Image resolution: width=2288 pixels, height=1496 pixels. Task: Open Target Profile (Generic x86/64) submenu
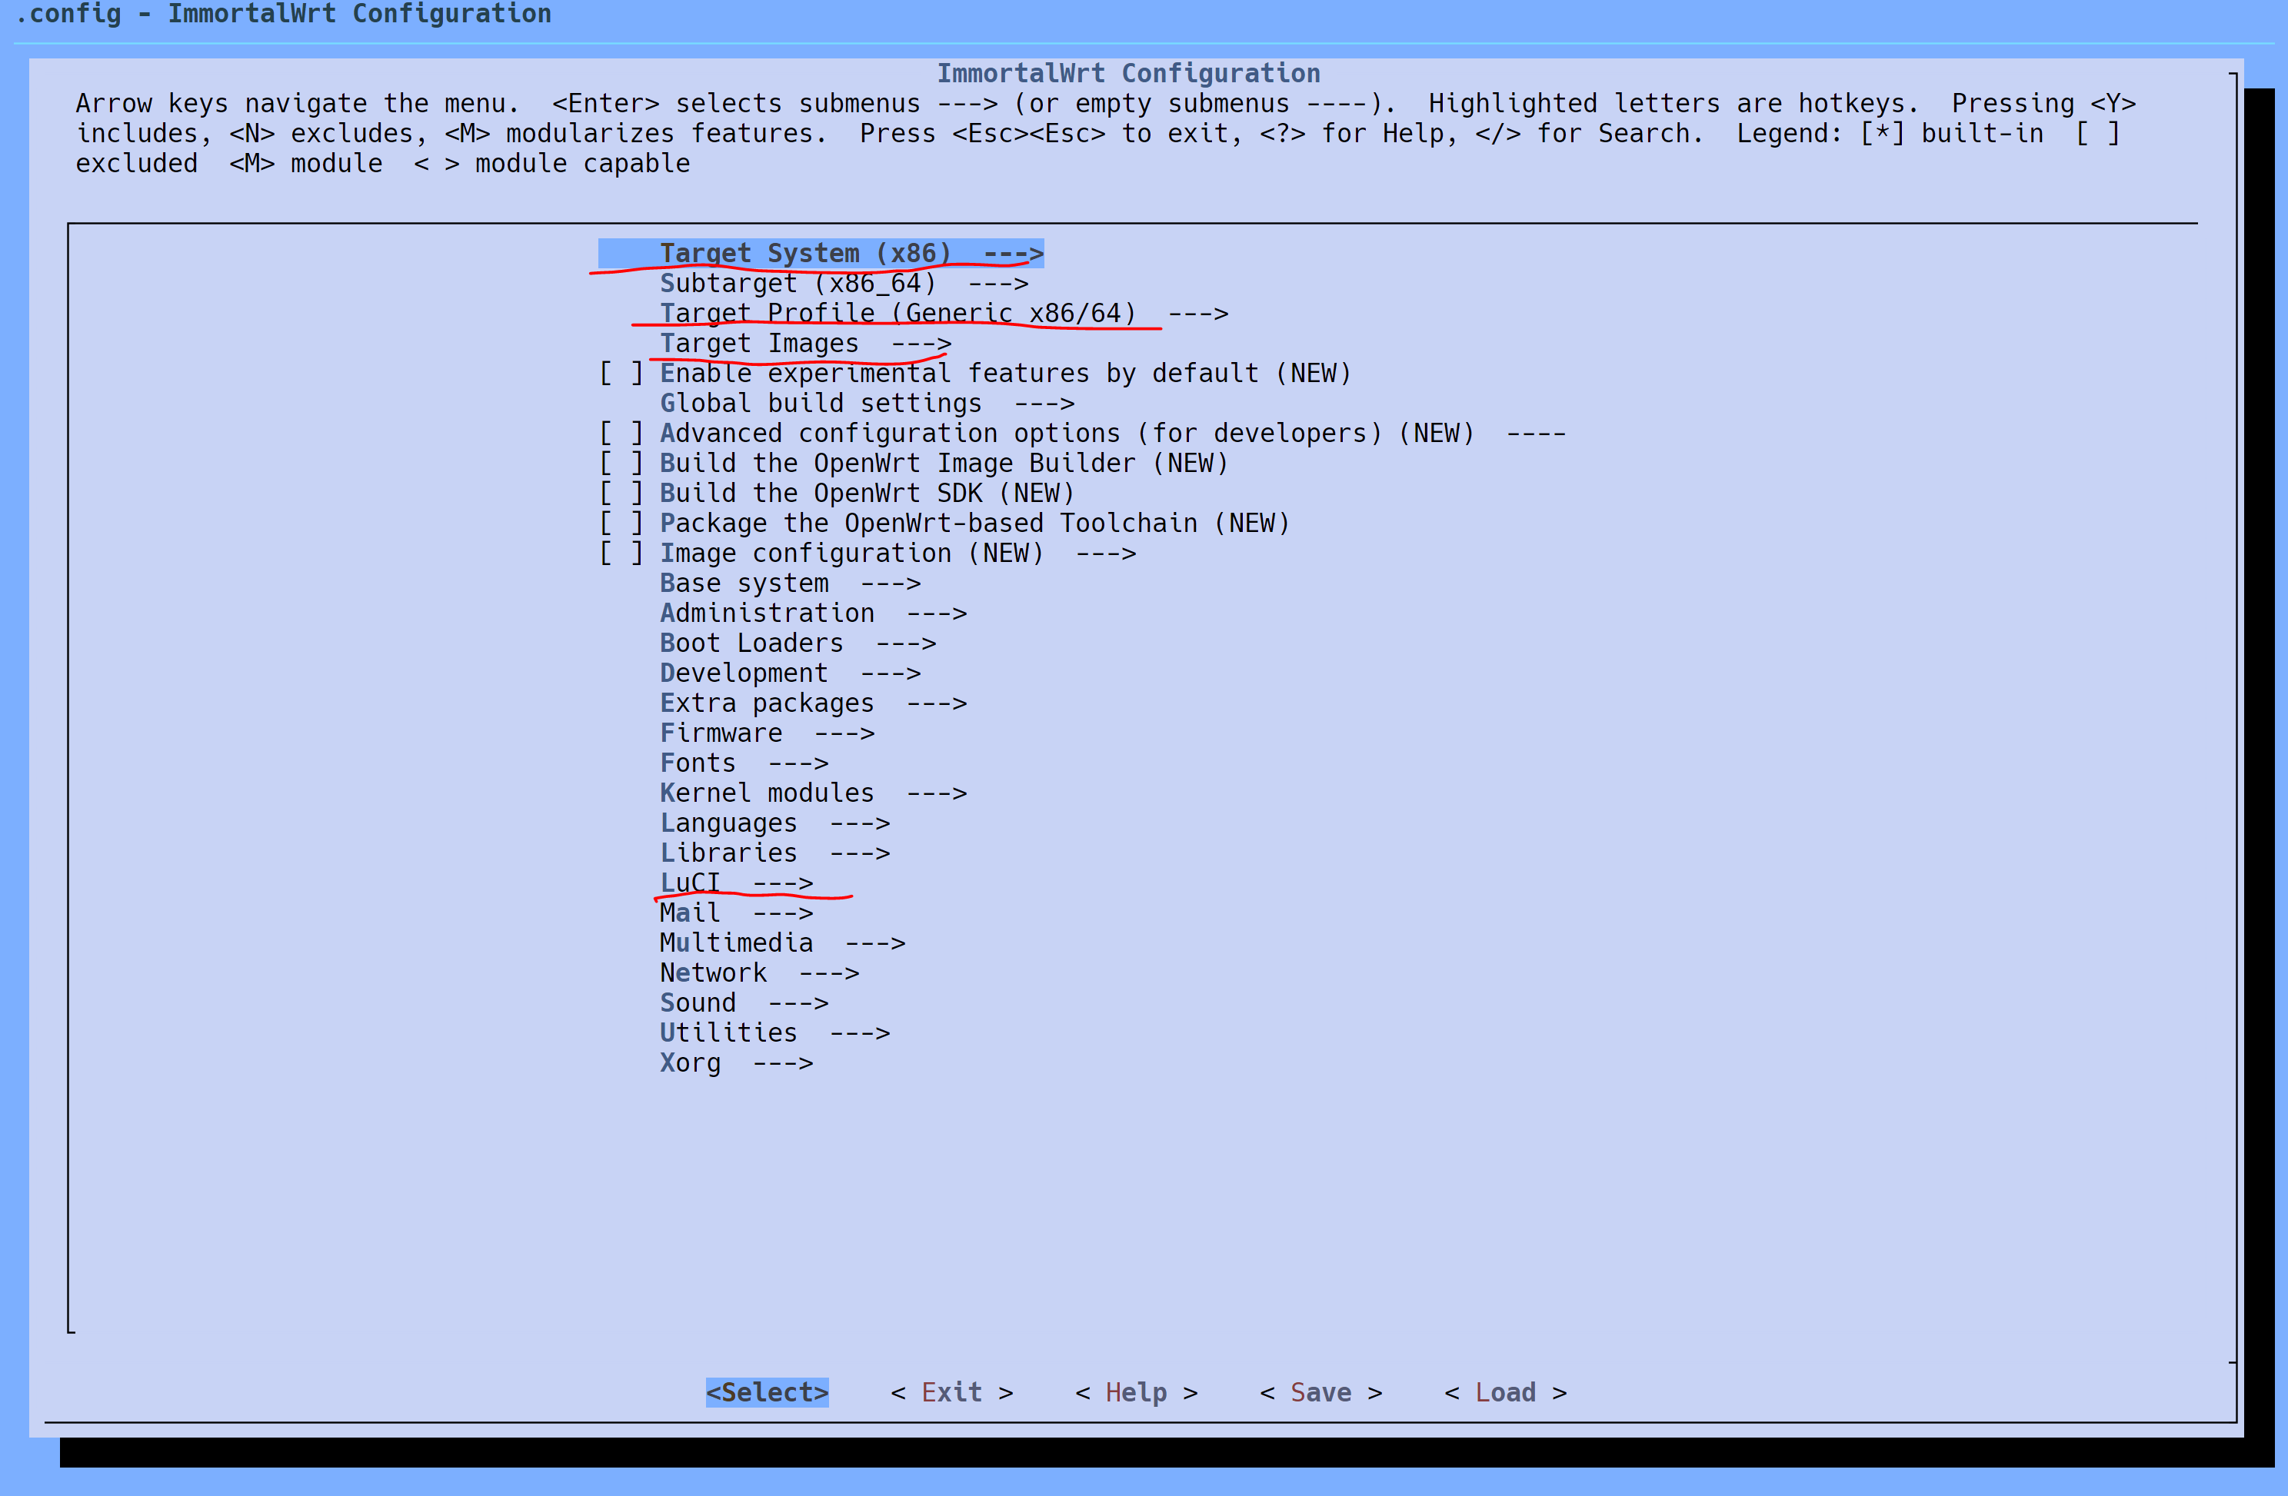click(x=944, y=313)
